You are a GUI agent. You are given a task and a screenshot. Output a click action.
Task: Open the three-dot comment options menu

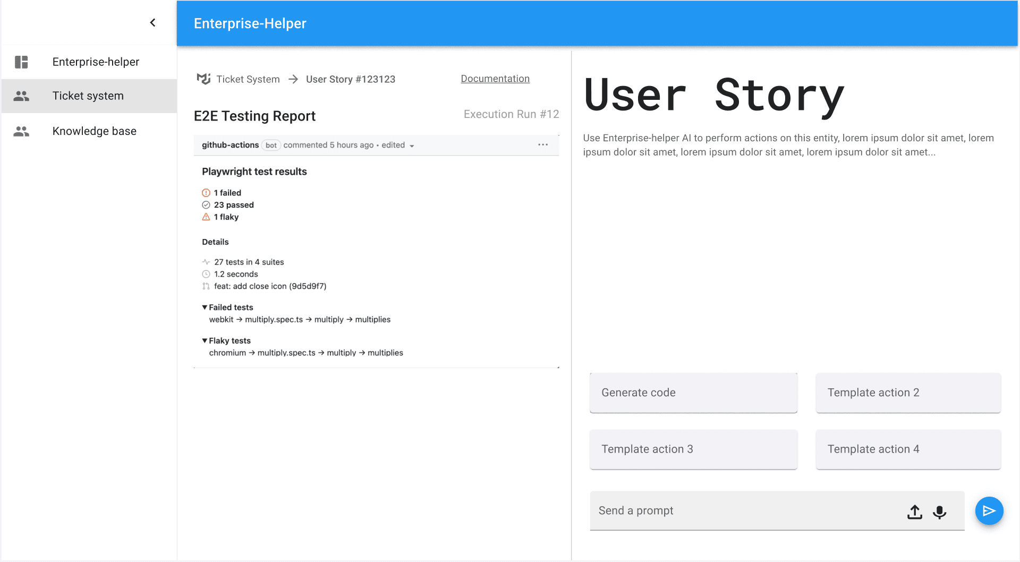point(542,145)
